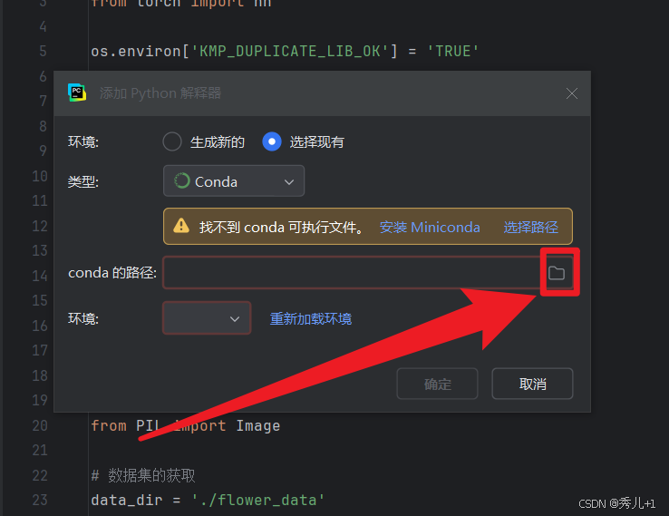Open the Conda type dropdown
This screenshot has height=516, width=669.
click(234, 181)
